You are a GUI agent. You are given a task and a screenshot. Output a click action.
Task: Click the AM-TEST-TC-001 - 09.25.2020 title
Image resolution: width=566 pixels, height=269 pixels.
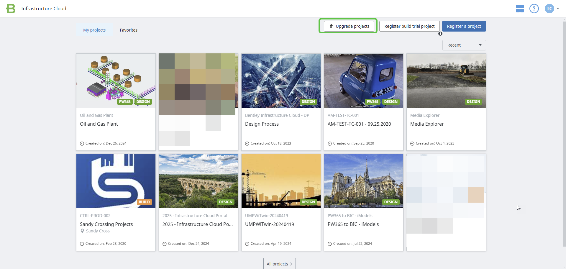[x=359, y=124]
